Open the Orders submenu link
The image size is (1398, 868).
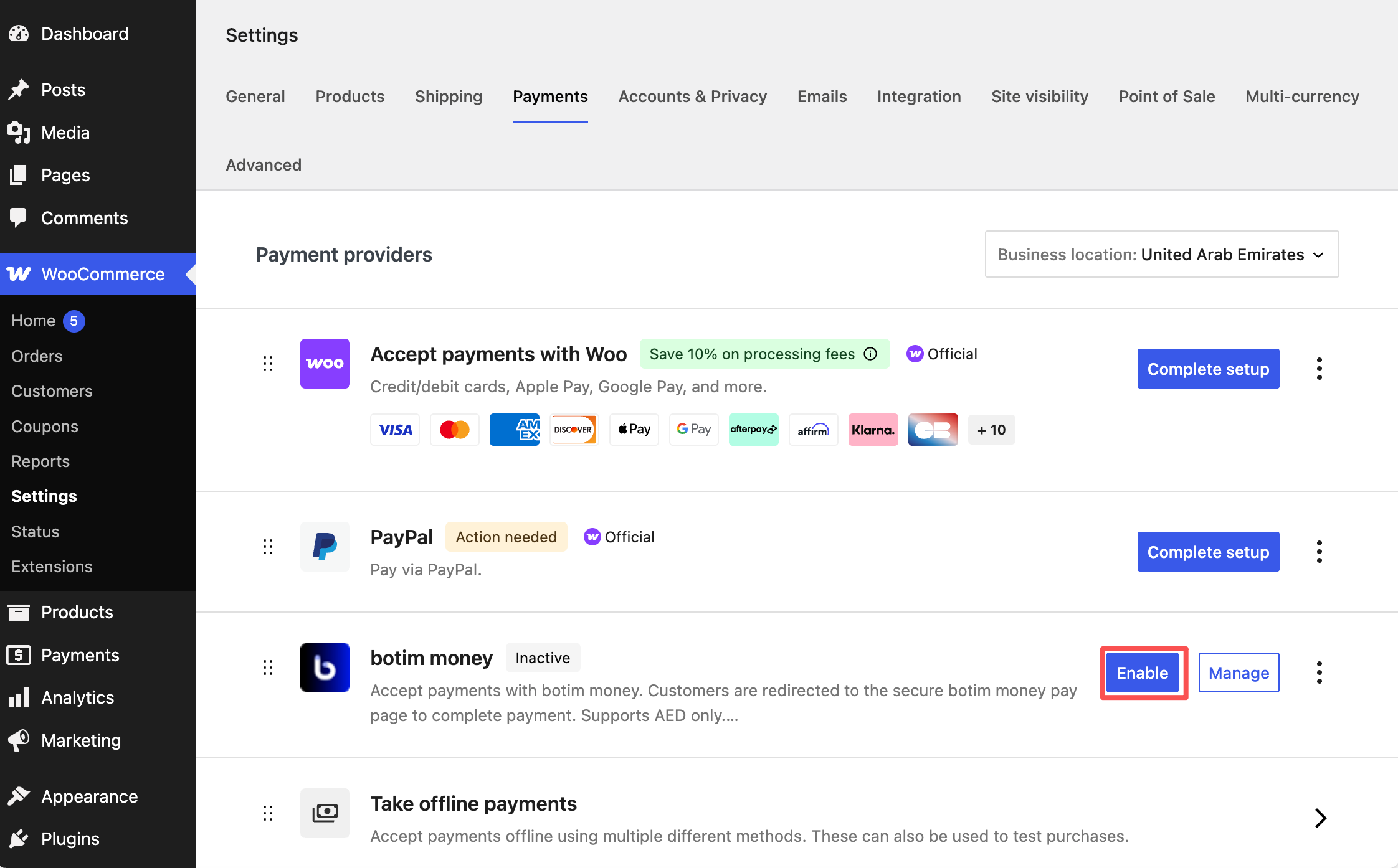[x=37, y=356]
